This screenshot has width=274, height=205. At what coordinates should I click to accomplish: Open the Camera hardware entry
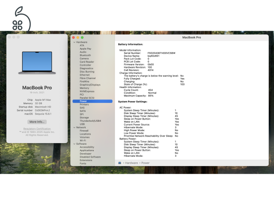pos(84,59)
